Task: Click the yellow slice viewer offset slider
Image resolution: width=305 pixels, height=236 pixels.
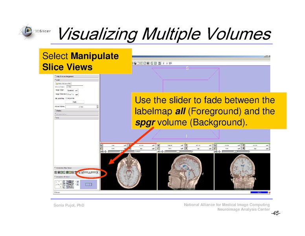Action: point(178,151)
